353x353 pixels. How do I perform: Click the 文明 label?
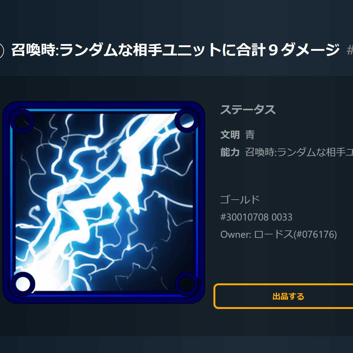(230, 135)
